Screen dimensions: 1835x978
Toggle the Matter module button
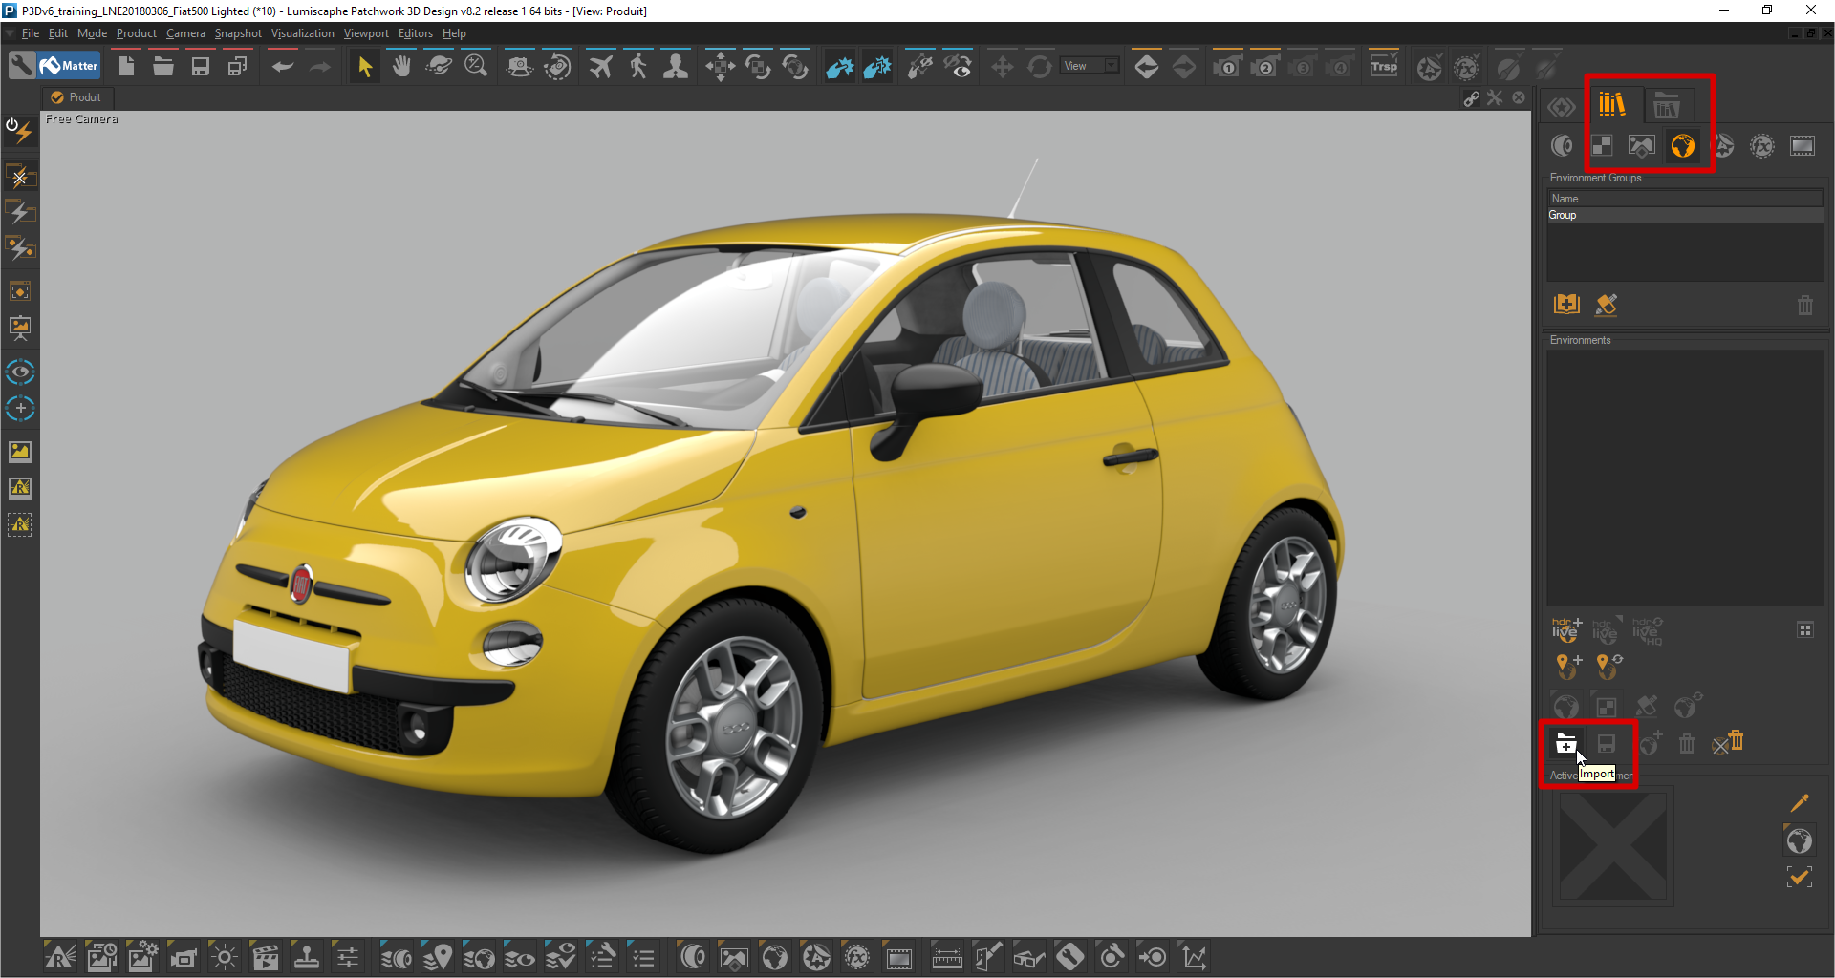[x=70, y=66]
